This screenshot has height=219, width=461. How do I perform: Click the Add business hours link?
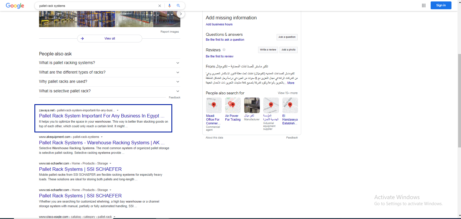click(x=219, y=25)
